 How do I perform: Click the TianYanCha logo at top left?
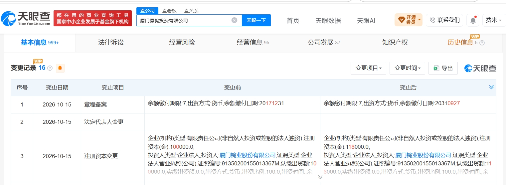tap(26, 19)
